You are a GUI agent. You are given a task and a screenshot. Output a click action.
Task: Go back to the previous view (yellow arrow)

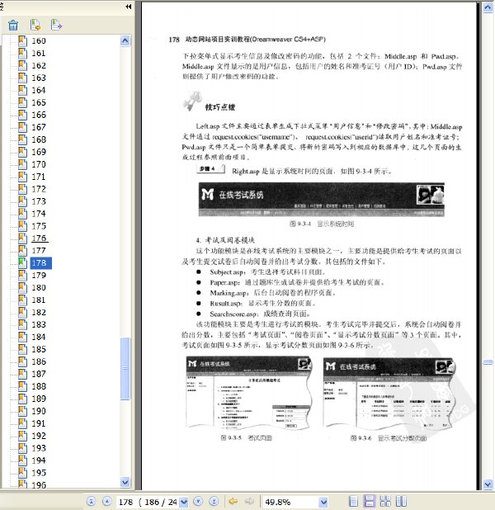233,501
